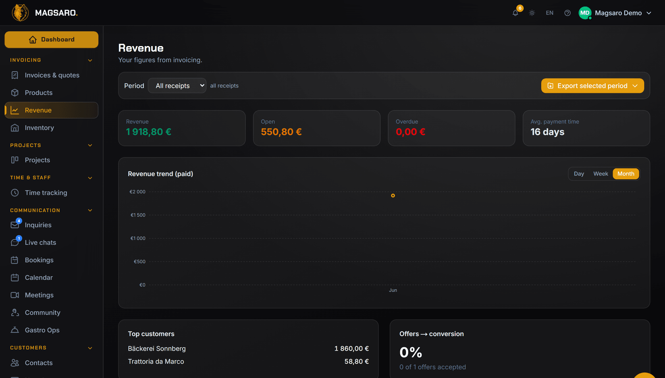Click the all receipts label
The height and width of the screenshot is (378, 665).
click(224, 85)
